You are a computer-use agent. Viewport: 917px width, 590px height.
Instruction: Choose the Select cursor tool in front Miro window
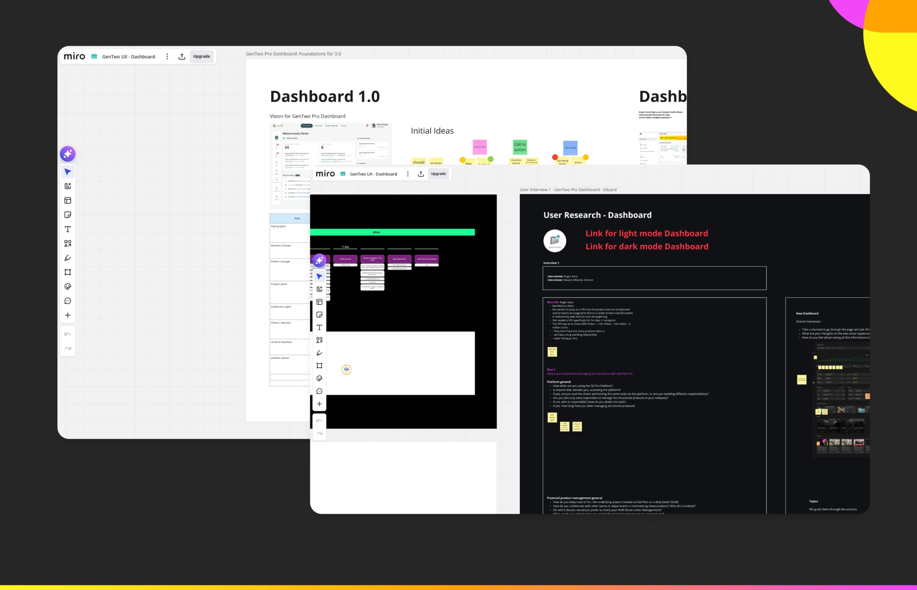click(319, 277)
